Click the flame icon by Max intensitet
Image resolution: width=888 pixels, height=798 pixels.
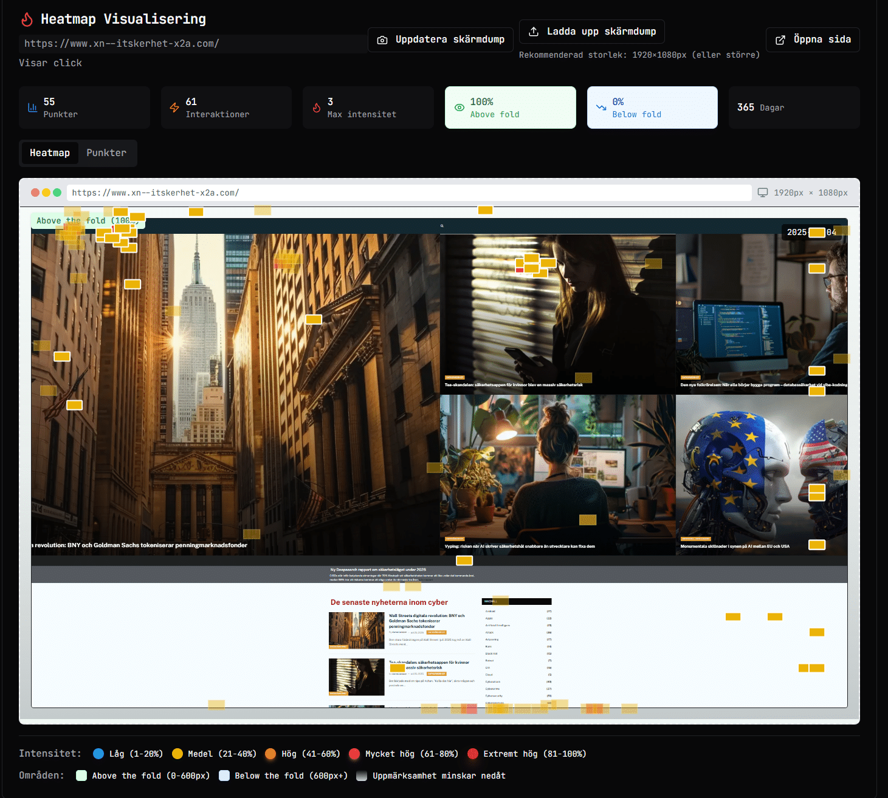click(317, 107)
